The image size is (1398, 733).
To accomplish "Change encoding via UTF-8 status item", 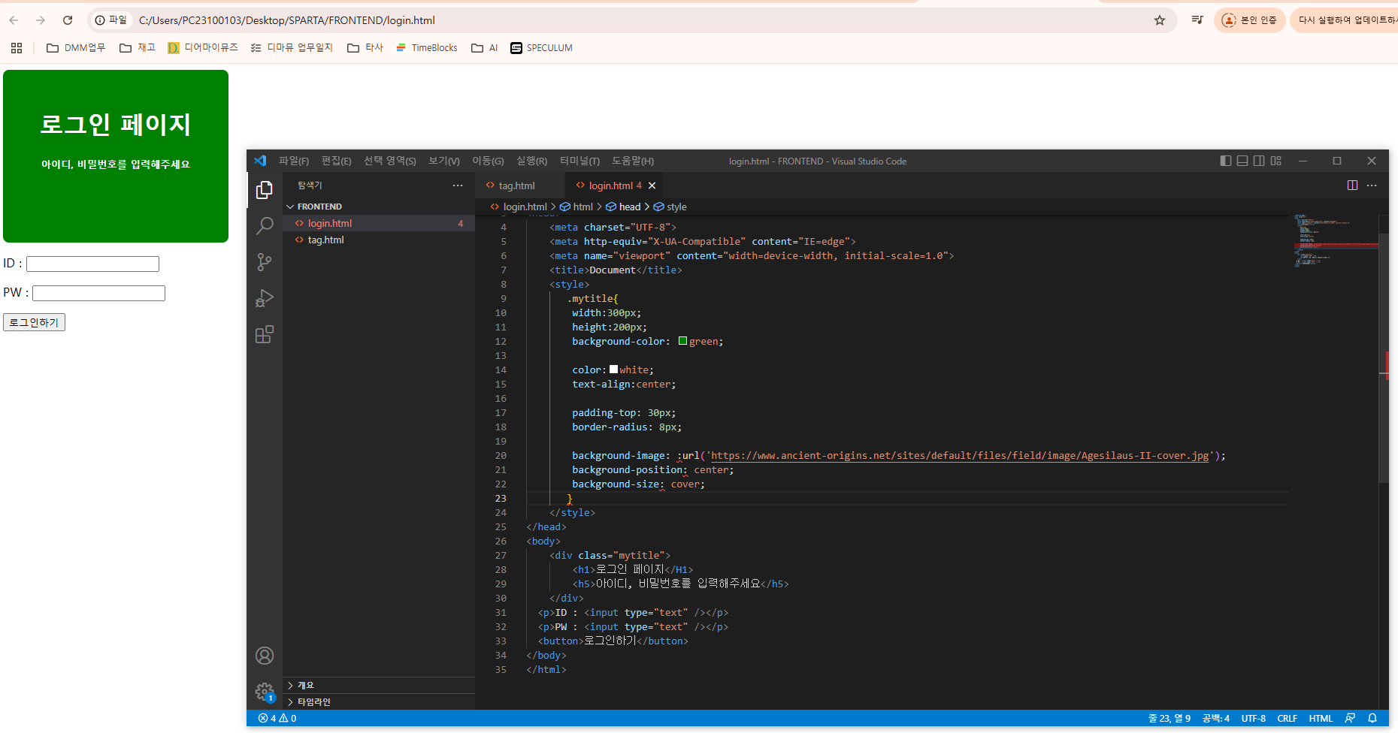I will point(1253,719).
